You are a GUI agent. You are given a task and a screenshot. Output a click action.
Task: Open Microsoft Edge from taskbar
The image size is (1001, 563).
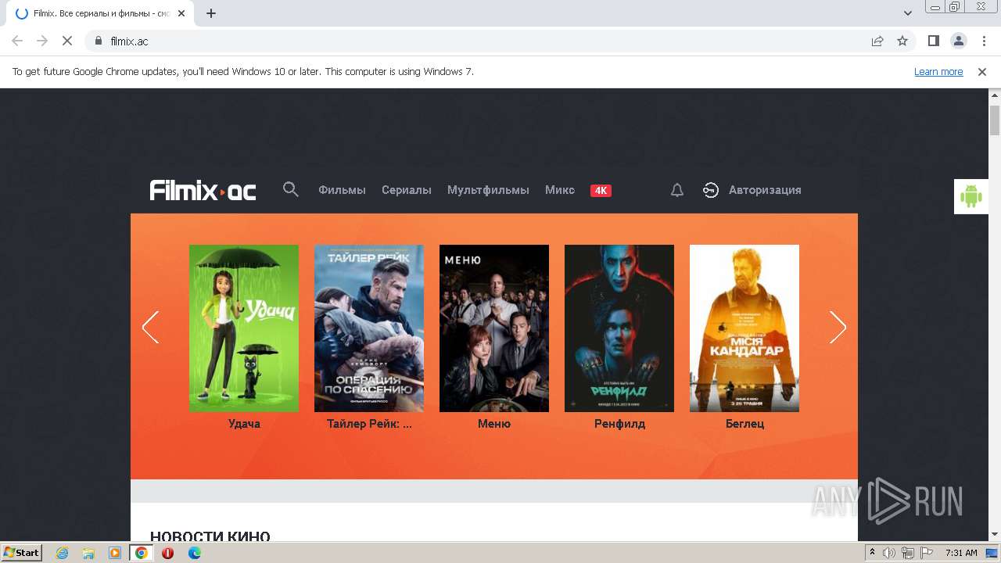[195, 553]
